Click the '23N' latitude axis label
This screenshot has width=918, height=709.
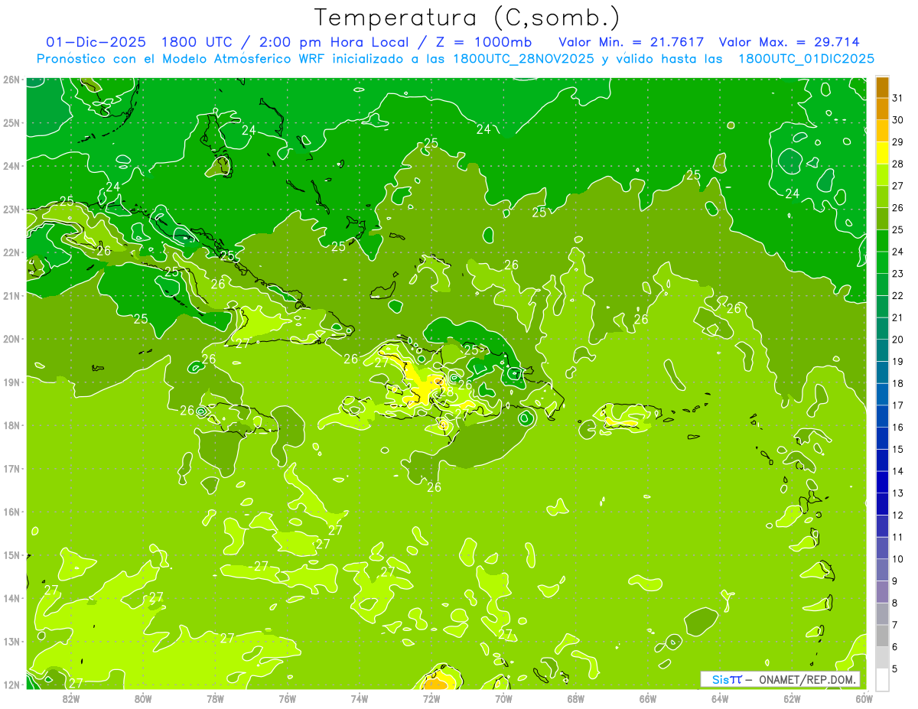click(11, 210)
